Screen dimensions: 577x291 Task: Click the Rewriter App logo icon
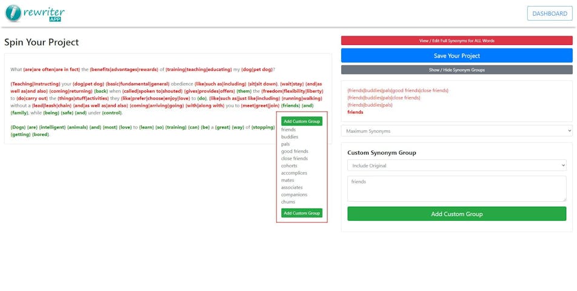(x=13, y=13)
